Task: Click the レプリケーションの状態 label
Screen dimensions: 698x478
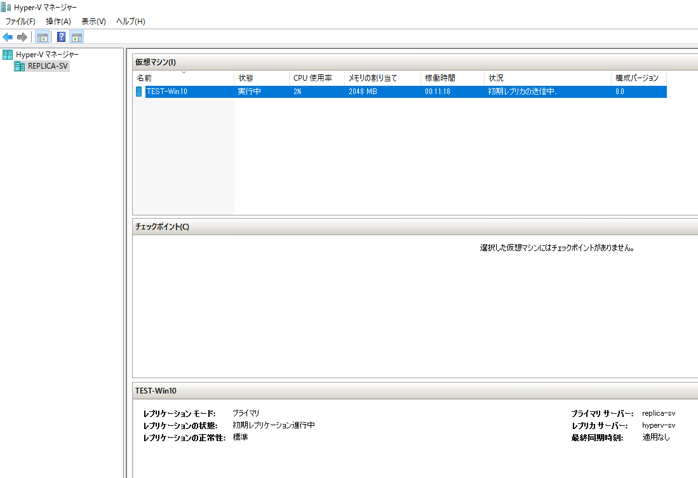Action: [x=180, y=426]
